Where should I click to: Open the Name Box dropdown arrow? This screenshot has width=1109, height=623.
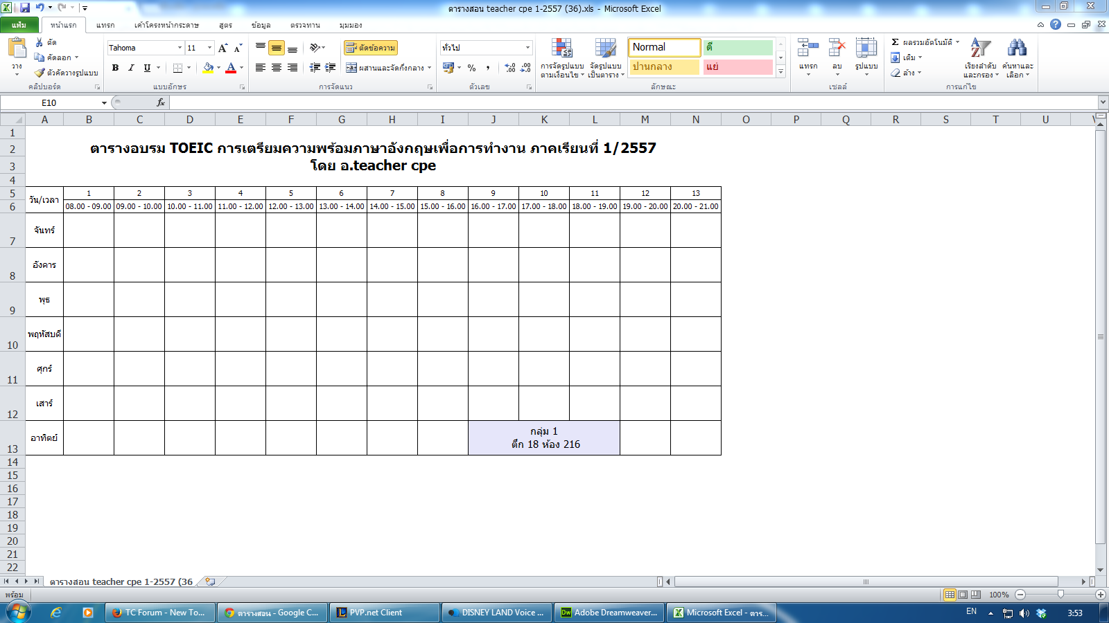tap(104, 103)
